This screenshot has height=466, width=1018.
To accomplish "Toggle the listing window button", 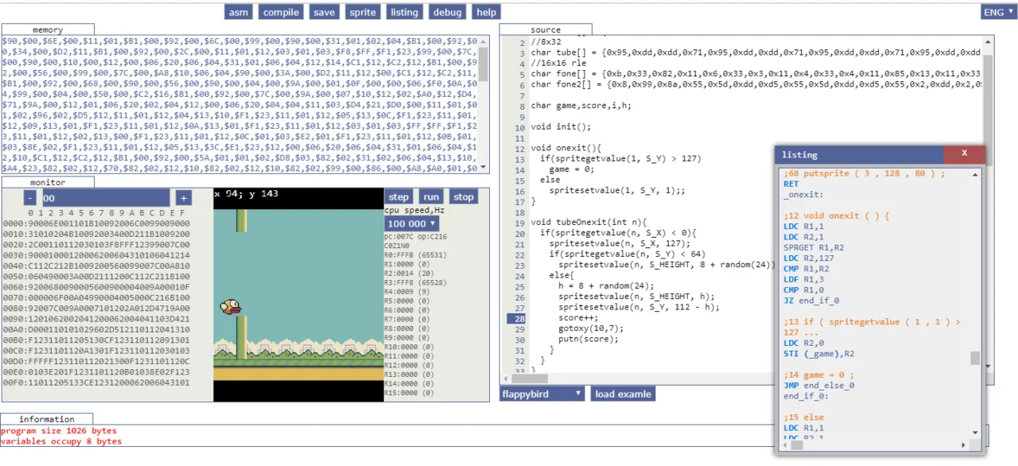I will [404, 12].
